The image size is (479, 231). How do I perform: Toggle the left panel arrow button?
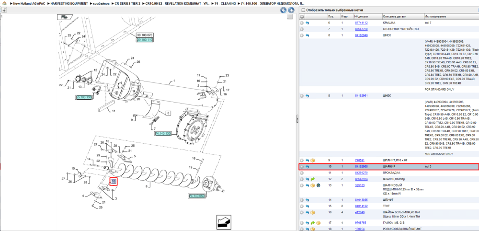(4, 10)
